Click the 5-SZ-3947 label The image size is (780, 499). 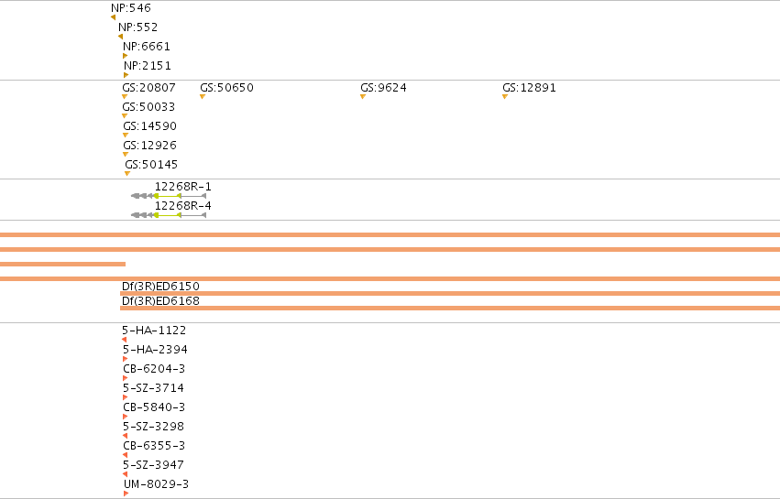(x=154, y=465)
